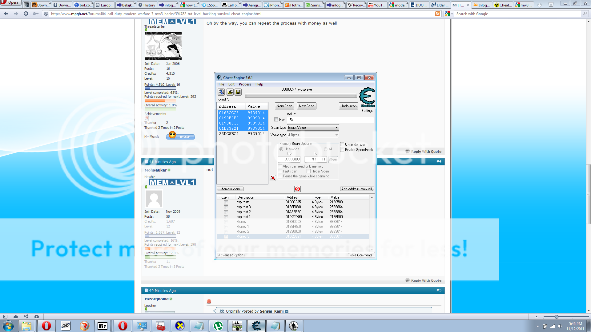Freeze the 'exp tests' entry checkbox

tap(226, 202)
